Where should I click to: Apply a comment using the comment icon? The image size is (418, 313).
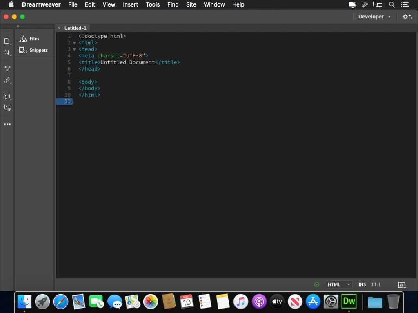pos(7,97)
